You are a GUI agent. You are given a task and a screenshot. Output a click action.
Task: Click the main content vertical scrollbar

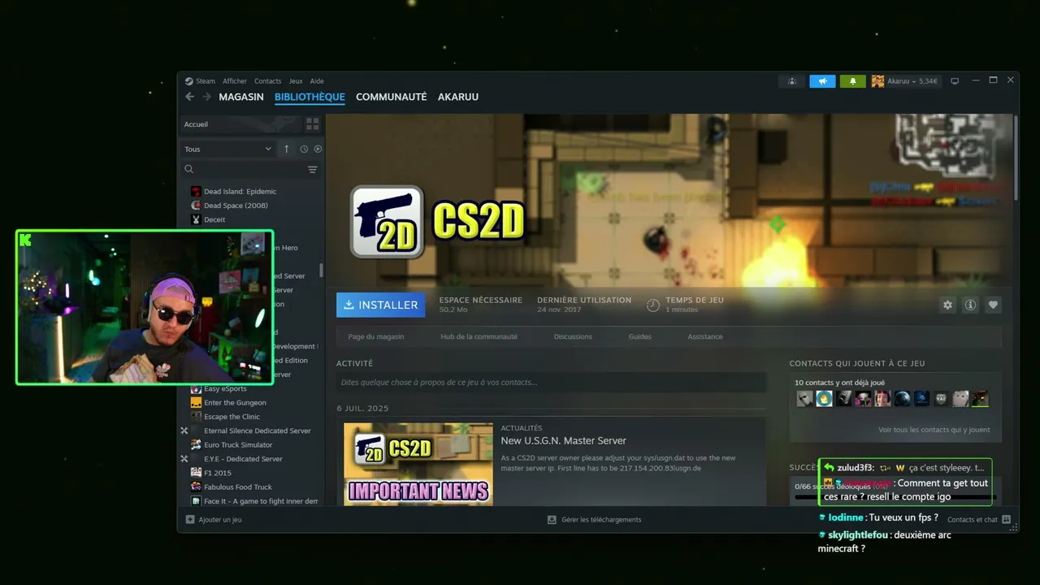(1015, 158)
